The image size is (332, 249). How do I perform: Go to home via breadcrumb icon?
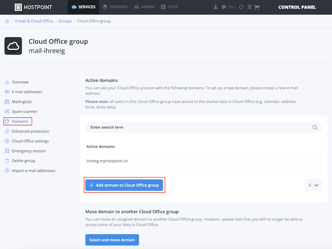7,21
